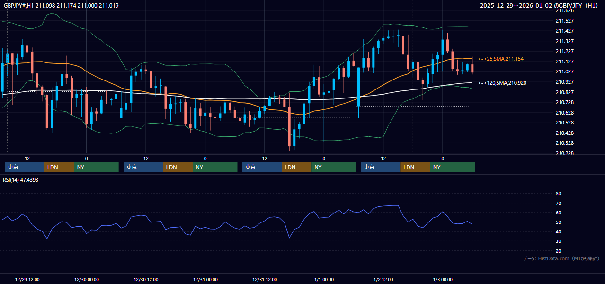605x284 pixels.
Task: Select the NY session block for 1/2
Action: coord(453,167)
